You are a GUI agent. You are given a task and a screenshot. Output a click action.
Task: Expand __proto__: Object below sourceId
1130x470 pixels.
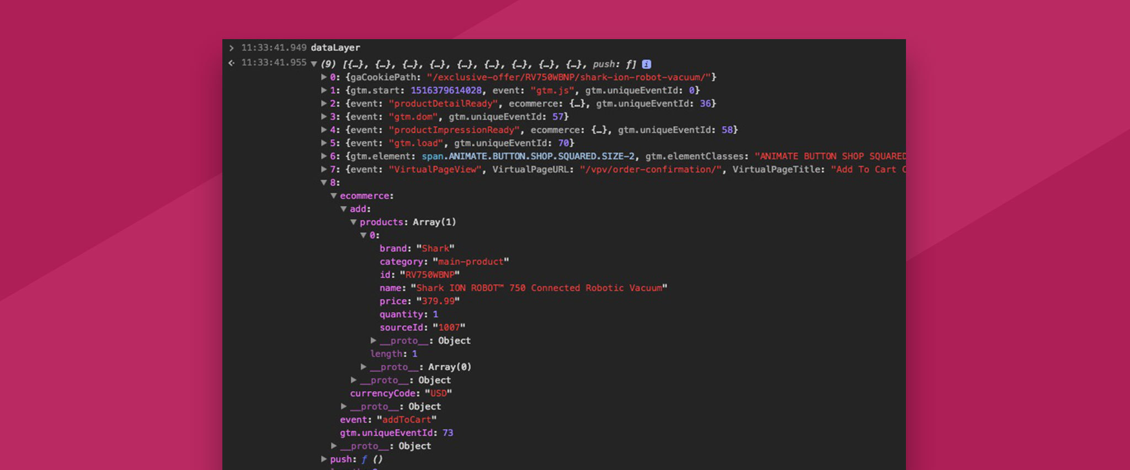click(x=374, y=341)
